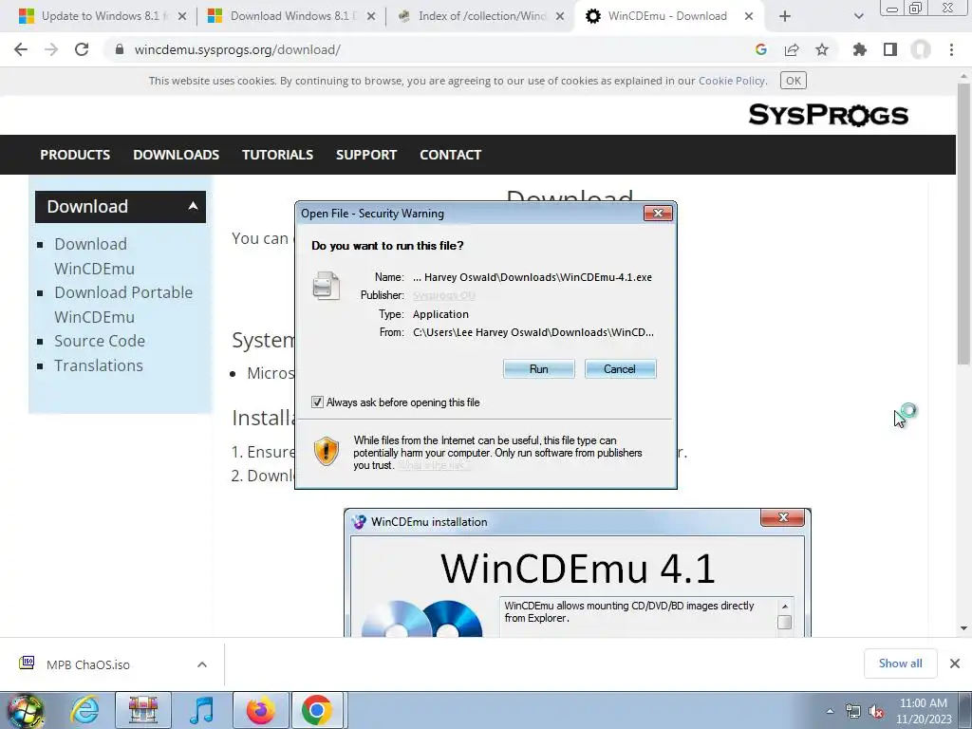Click the share page icon
This screenshot has width=972, height=729.
(x=792, y=49)
